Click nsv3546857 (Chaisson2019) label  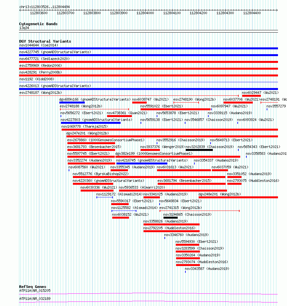tap(209, 120)
